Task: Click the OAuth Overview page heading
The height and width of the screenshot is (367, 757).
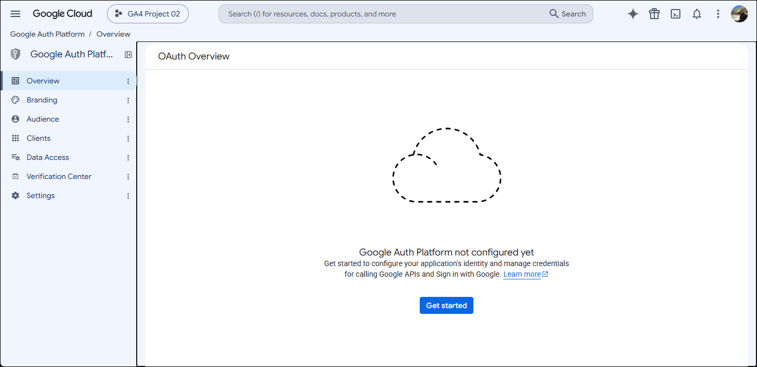Action: [x=194, y=56]
